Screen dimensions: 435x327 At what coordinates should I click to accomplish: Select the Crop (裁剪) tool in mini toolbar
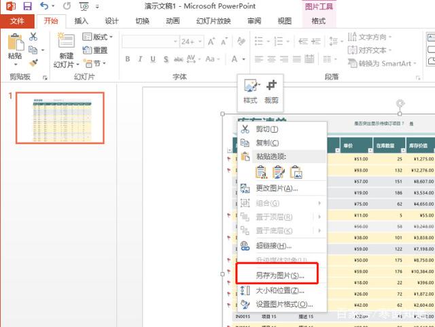pyautogui.click(x=271, y=90)
